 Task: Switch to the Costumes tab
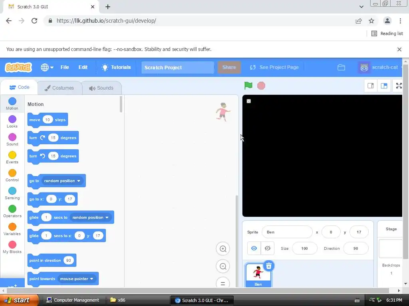pyautogui.click(x=59, y=88)
